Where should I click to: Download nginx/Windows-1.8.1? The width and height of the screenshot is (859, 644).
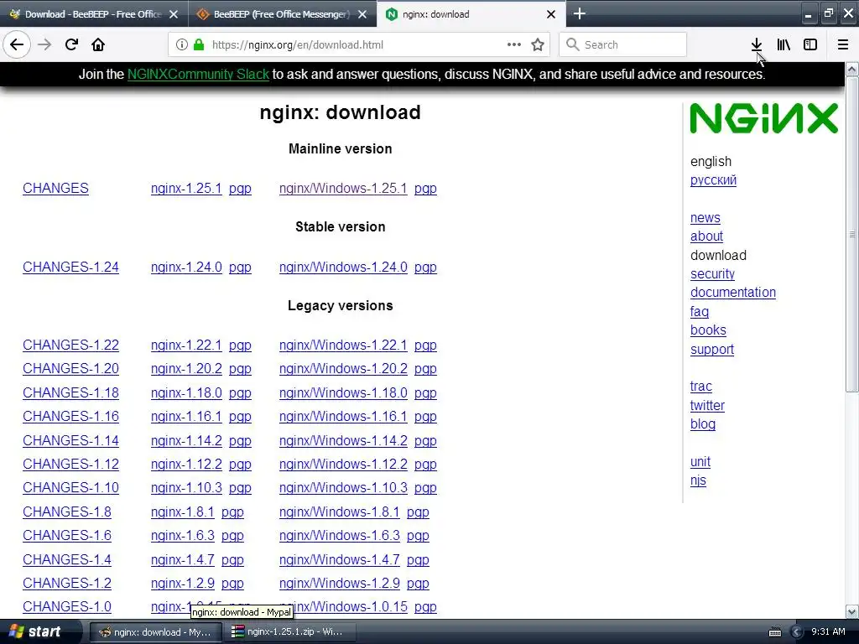[339, 512]
